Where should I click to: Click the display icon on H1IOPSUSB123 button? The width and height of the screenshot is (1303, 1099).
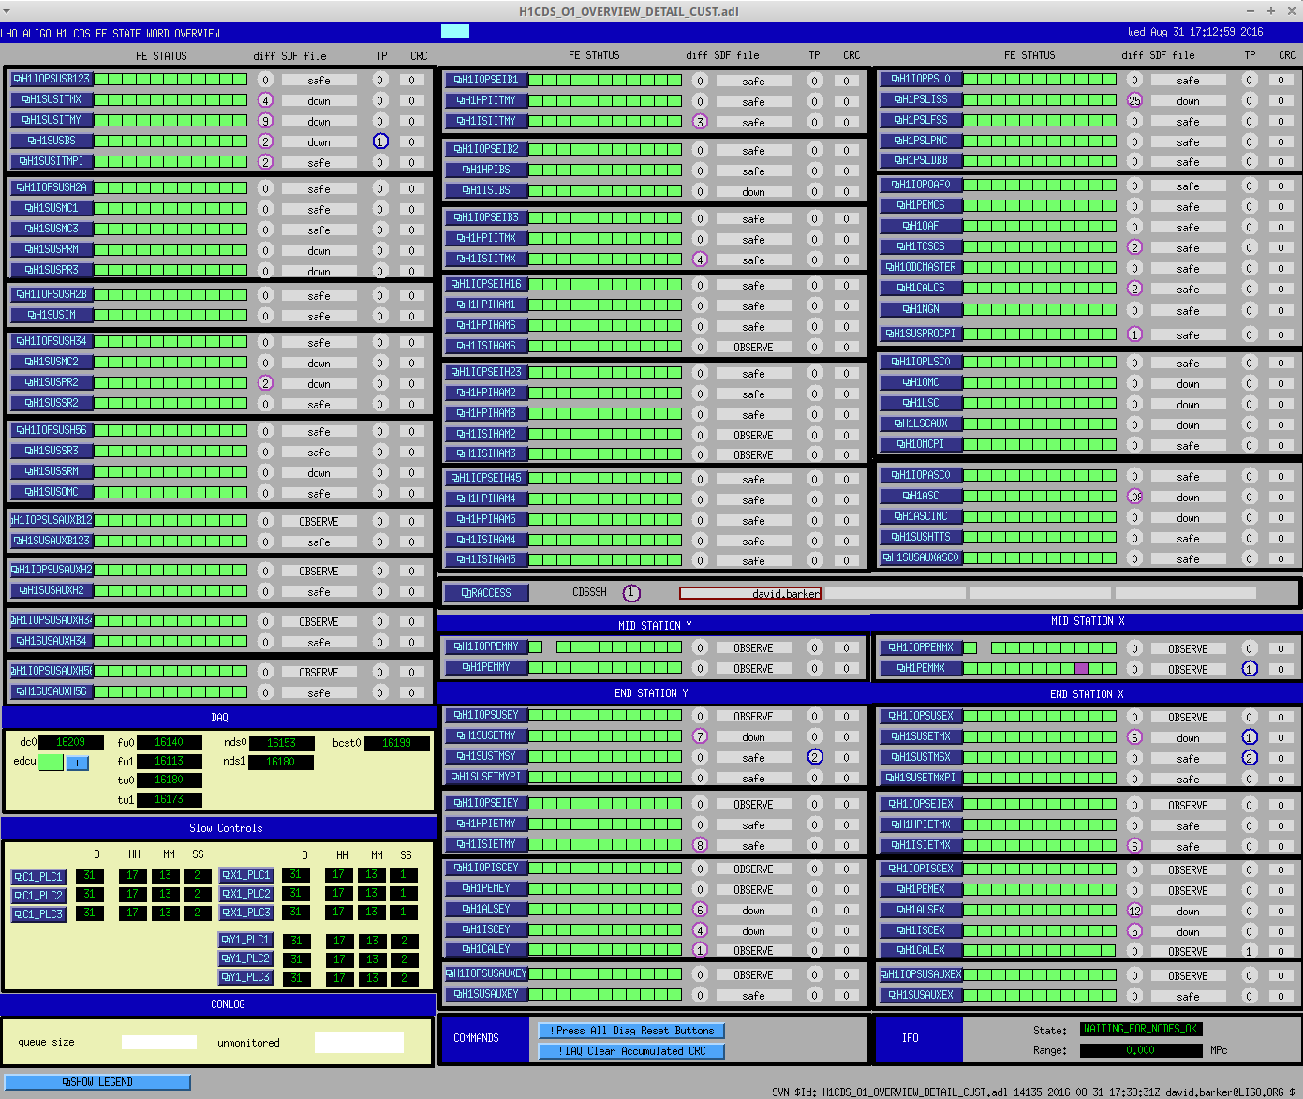pyautogui.click(x=19, y=79)
